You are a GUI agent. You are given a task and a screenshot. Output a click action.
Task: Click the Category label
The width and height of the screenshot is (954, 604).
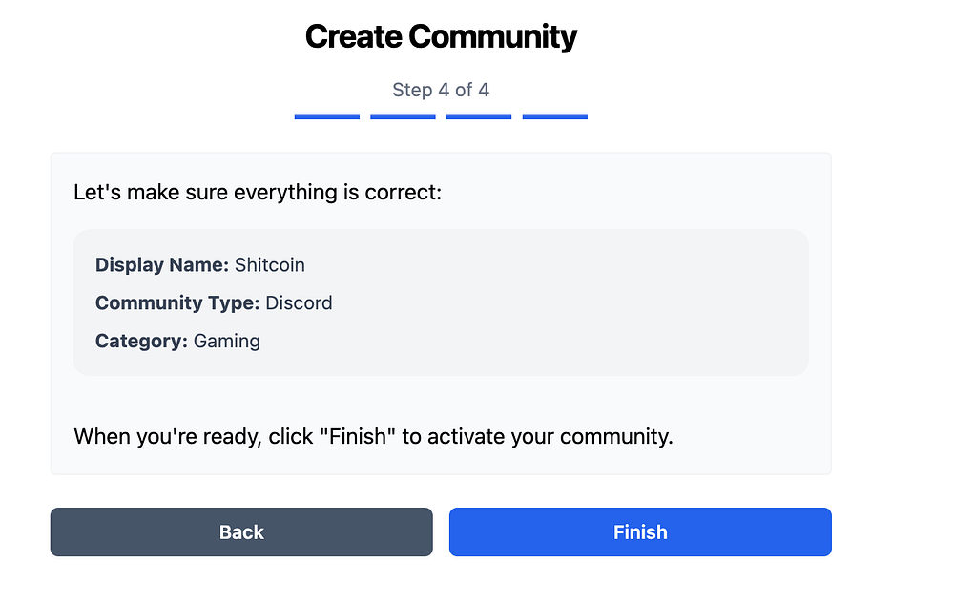pos(141,341)
